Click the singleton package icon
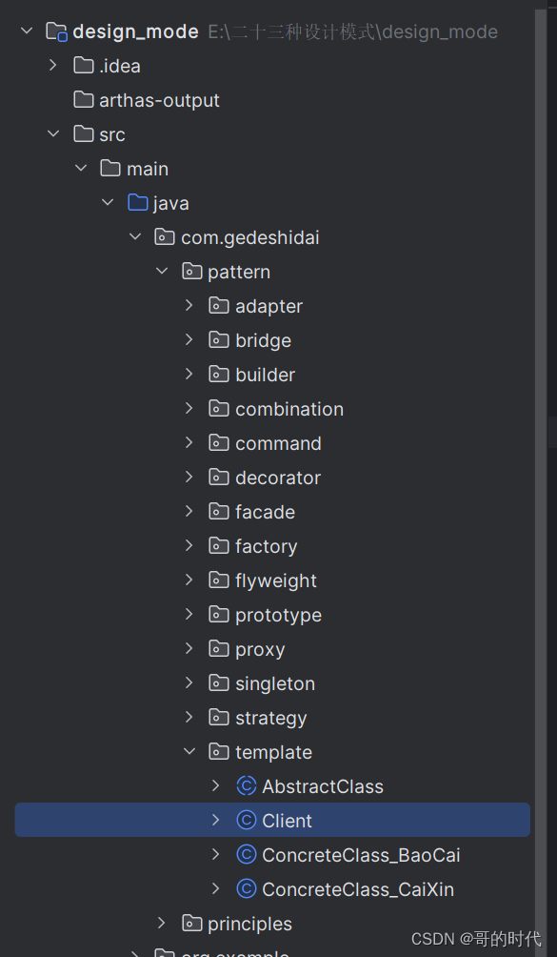The width and height of the screenshot is (557, 957). [219, 683]
